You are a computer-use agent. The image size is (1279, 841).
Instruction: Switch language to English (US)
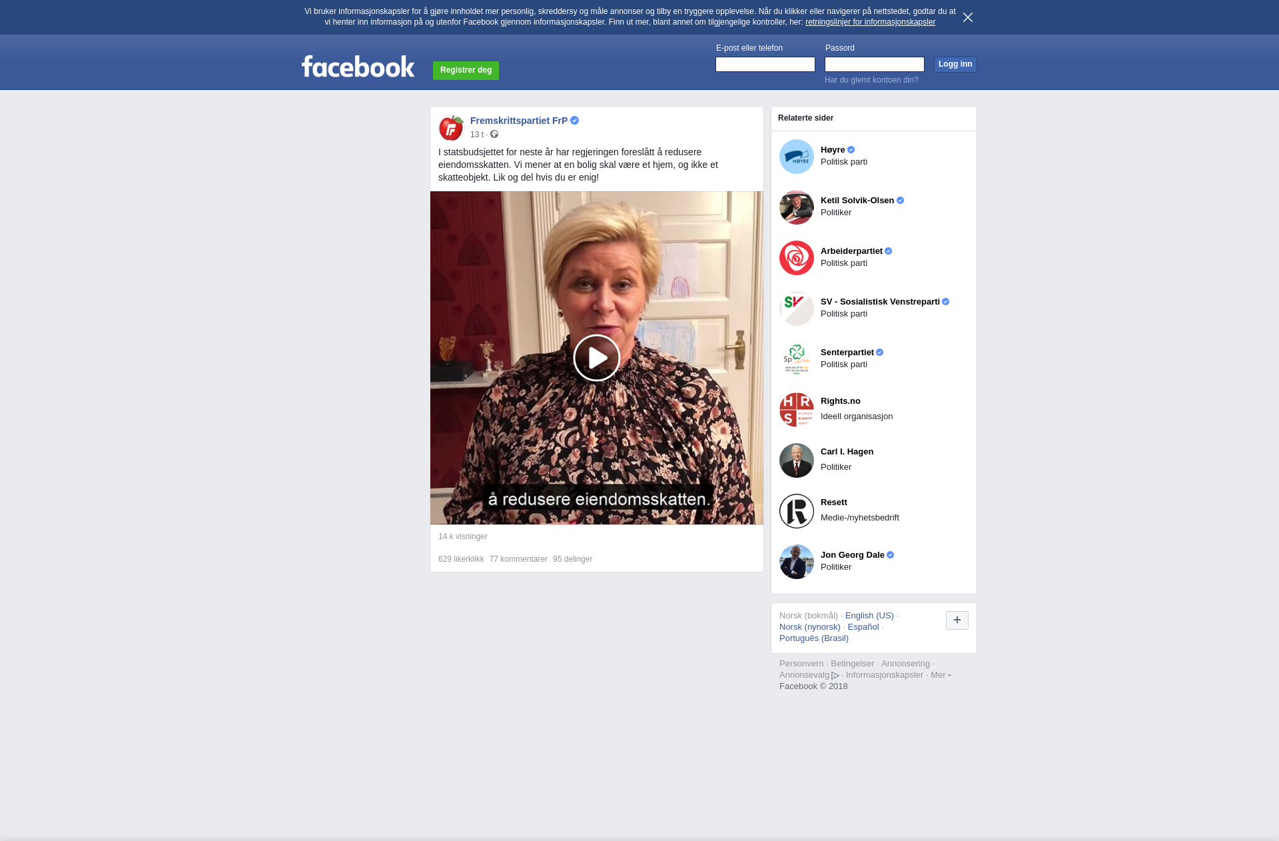pos(869,616)
